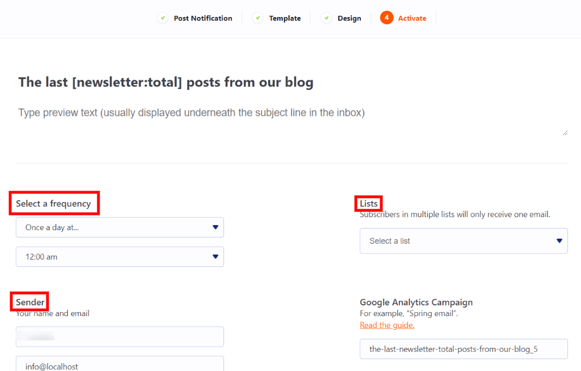Click the 'Google Analytics Campaign' heading
581x371 pixels.
(x=416, y=302)
